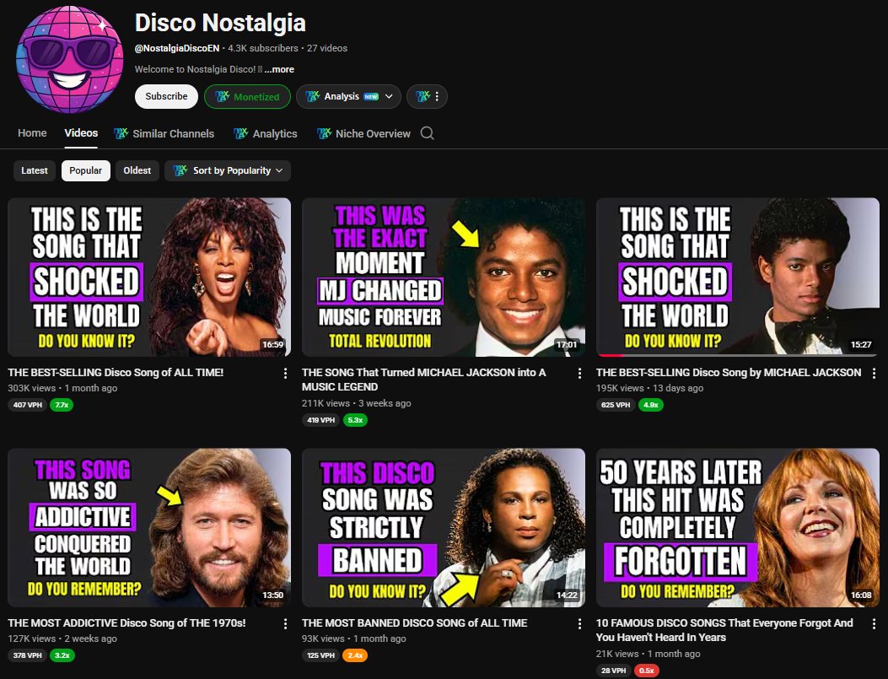Expand the Analysis dropdown
Viewport: 888px width, 679px height.
pyautogui.click(x=348, y=96)
